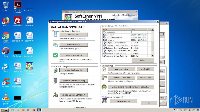The height and width of the screenshot is (112, 200).
Task: Open georgiaself.rtf document icon
Action: click(x=18, y=37)
